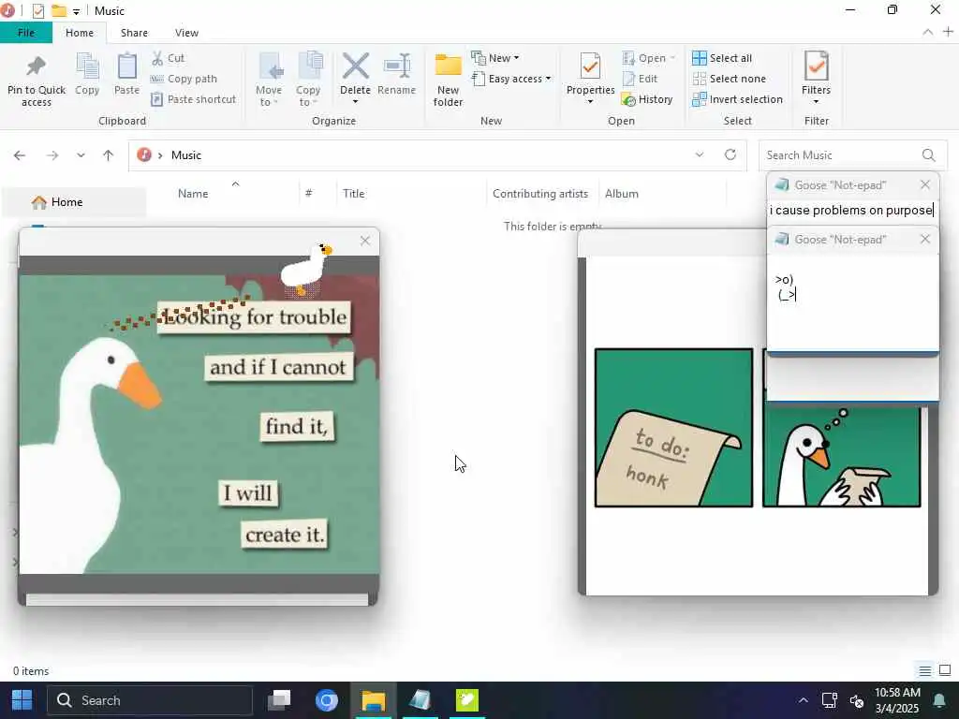Switch to large icons view in status bar
959x719 pixels.
coord(945,670)
